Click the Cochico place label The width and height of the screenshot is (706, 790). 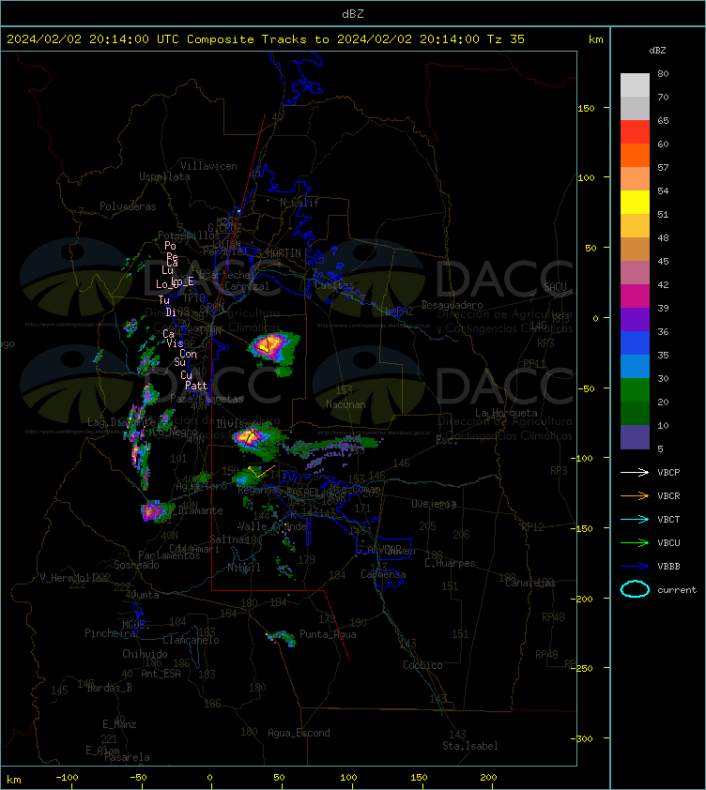coord(422,665)
